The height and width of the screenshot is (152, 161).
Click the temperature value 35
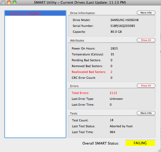click(112, 54)
